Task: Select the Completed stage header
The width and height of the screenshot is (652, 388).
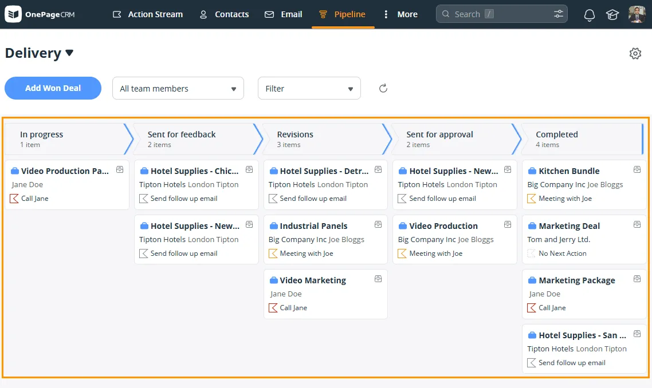Action: [x=582, y=138]
